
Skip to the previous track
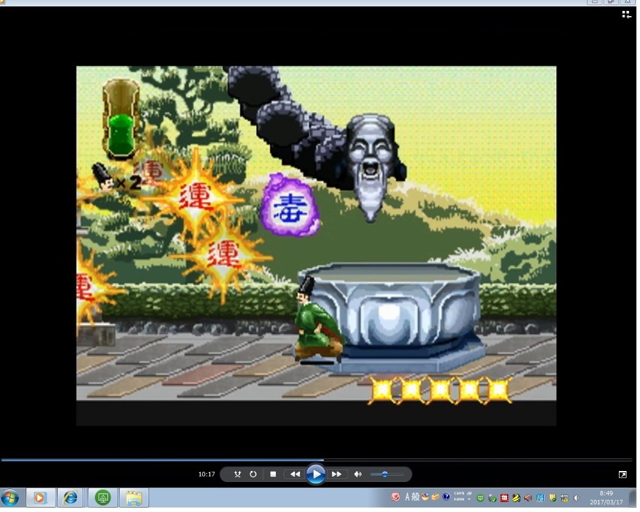point(294,474)
